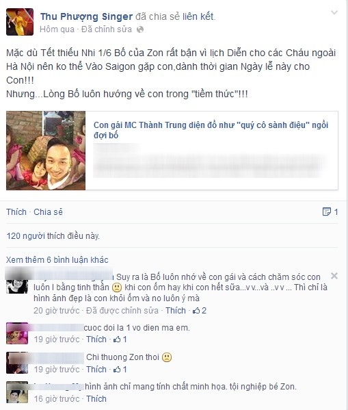Screen dimensions: 348x410
Task: Show the 120 people who liked this
Action: (x=53, y=236)
